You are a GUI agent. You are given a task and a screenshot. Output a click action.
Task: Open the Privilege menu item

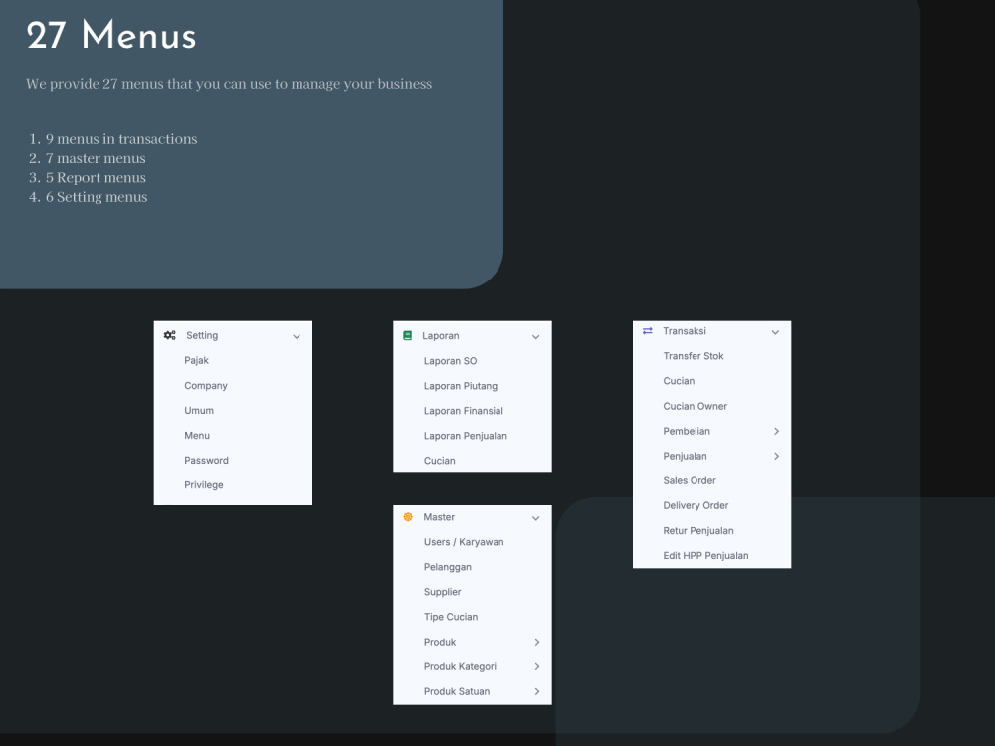tap(204, 485)
